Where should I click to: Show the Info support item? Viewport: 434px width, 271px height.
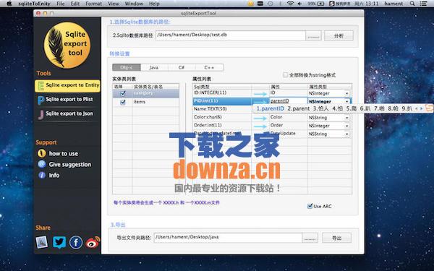[x=48, y=175]
